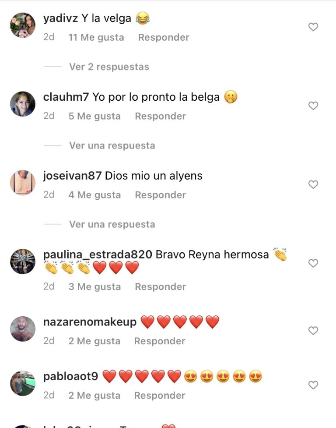Like the nazarenomakeup comment
This screenshot has height=428, width=336.
(x=313, y=331)
